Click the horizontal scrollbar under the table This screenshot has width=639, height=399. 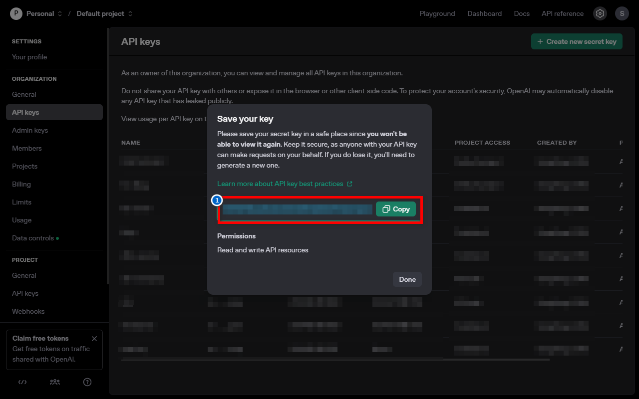coord(335,359)
